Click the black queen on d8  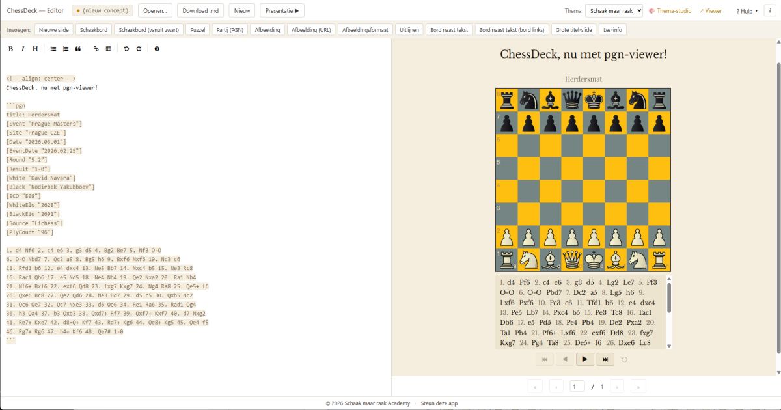[572, 100]
